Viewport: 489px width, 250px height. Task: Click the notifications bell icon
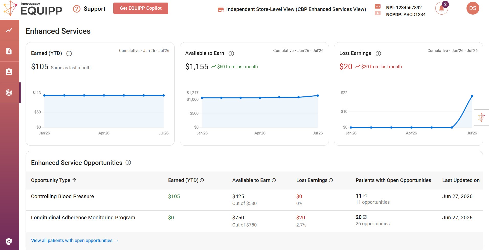click(x=441, y=8)
